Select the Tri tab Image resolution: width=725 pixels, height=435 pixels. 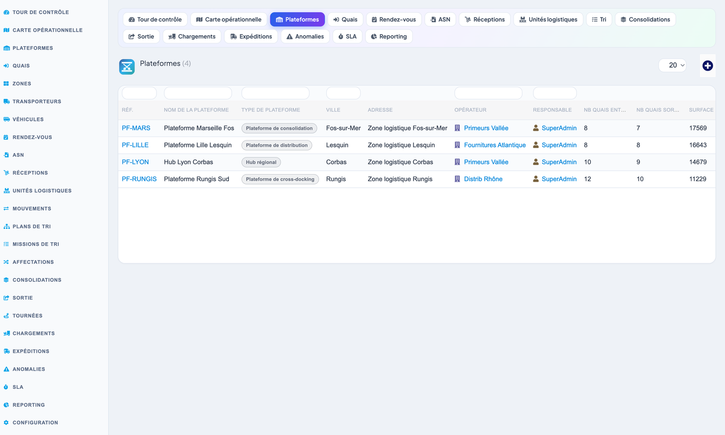point(599,20)
